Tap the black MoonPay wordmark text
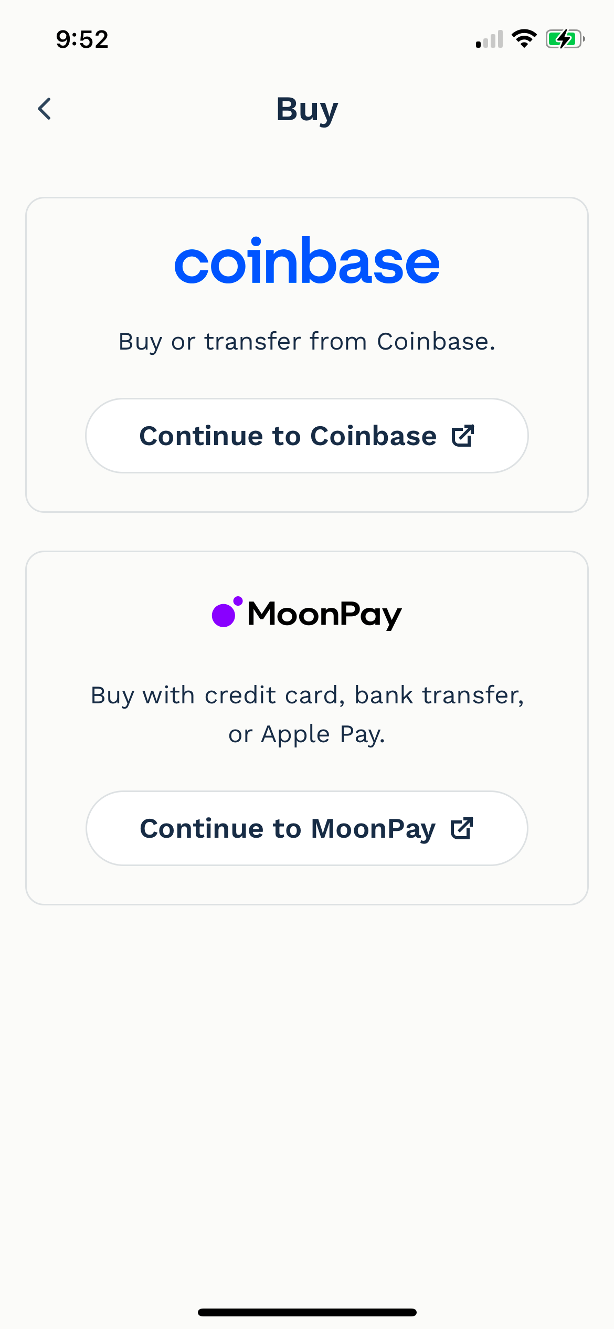Viewport: 614px width, 1329px height. 324,614
